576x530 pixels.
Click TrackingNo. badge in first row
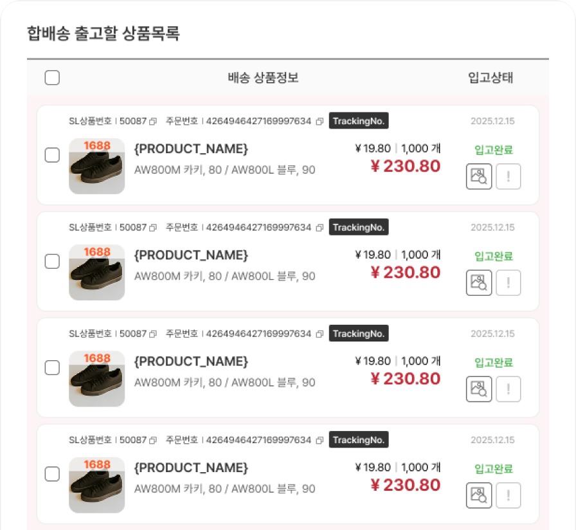(359, 121)
